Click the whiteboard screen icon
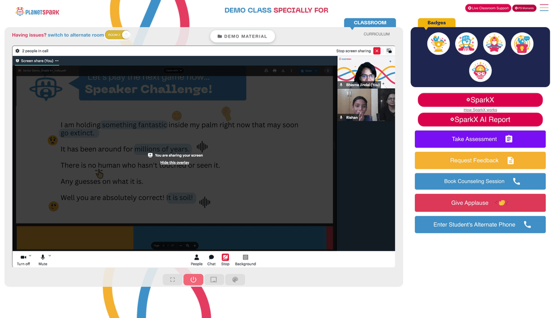 click(213, 279)
